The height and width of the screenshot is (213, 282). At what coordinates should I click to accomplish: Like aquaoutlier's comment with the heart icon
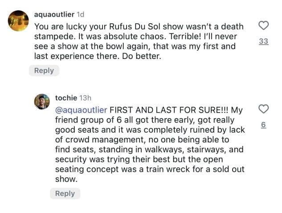point(263,26)
